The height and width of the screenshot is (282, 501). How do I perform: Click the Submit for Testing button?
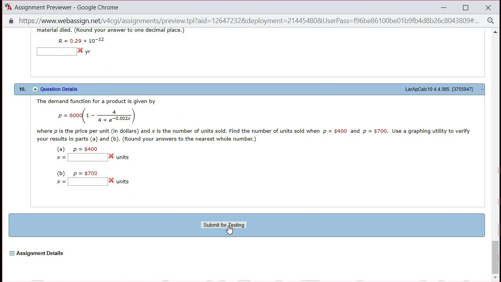[x=224, y=225]
